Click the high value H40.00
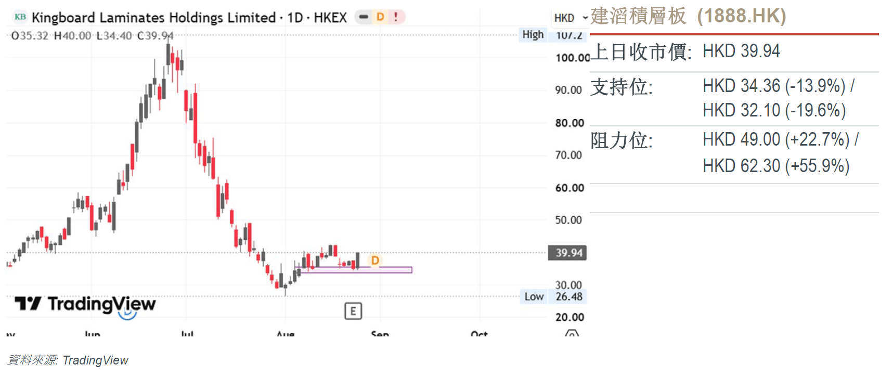Screen dimensions: 893x378 tap(72, 36)
